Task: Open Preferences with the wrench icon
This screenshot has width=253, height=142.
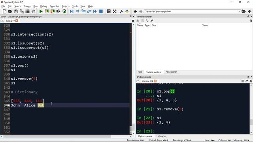Action: [121, 11]
